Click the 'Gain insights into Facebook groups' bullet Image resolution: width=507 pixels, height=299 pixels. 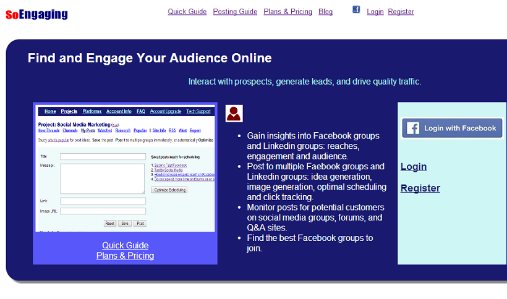pyautogui.click(x=313, y=146)
